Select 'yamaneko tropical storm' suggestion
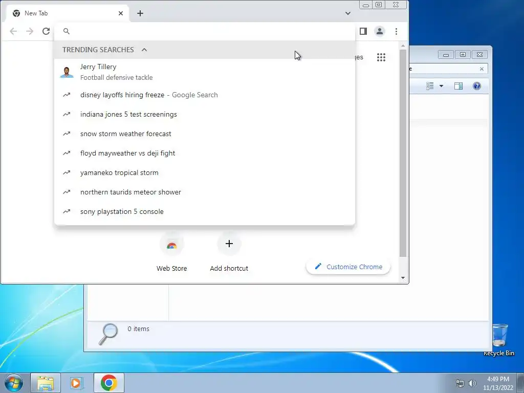Image resolution: width=524 pixels, height=393 pixels. (205, 172)
